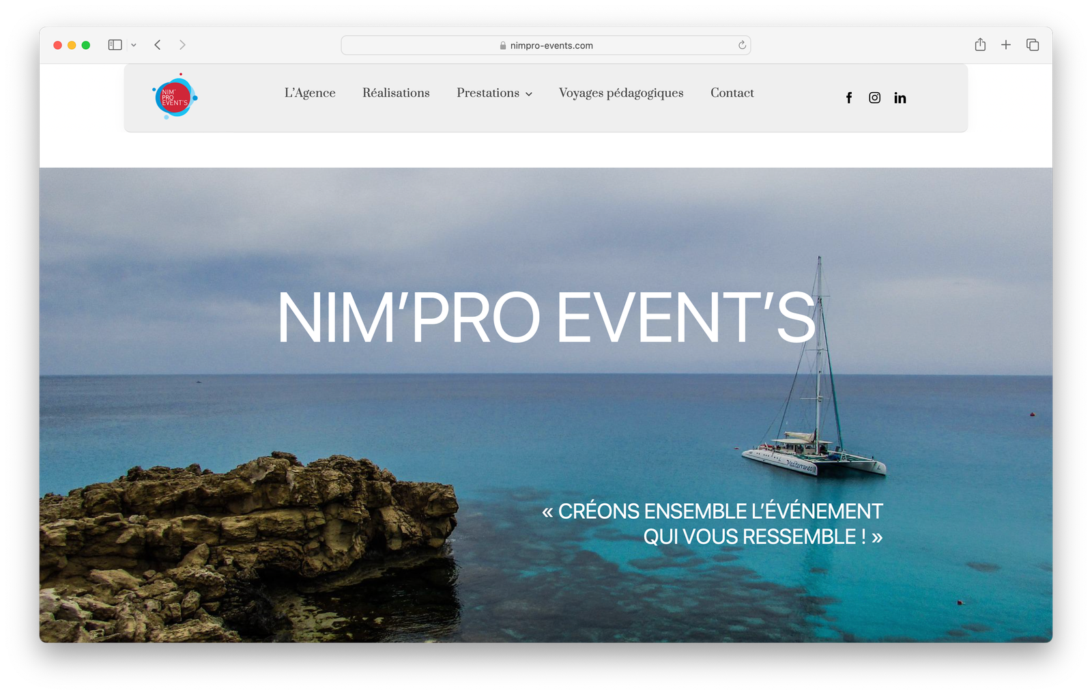Expand the Prestations dropdown chevron

(529, 94)
